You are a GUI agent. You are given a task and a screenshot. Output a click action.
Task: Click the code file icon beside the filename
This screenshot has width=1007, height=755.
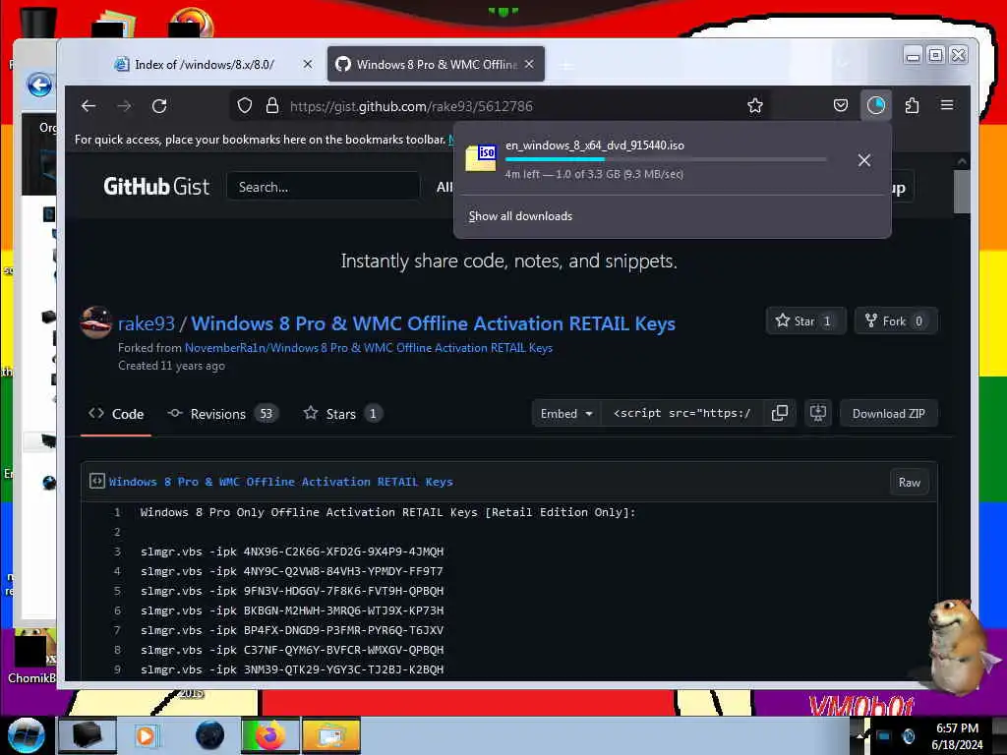[x=97, y=481]
